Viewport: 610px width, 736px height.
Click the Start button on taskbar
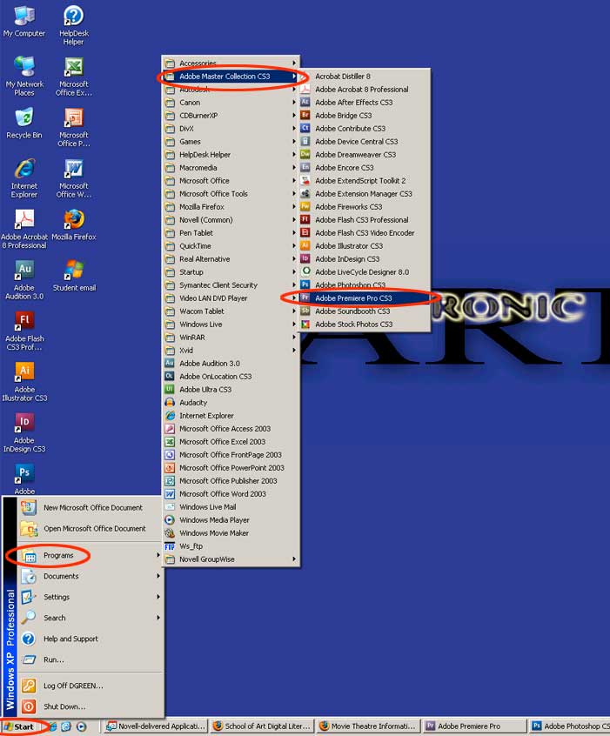[21, 726]
